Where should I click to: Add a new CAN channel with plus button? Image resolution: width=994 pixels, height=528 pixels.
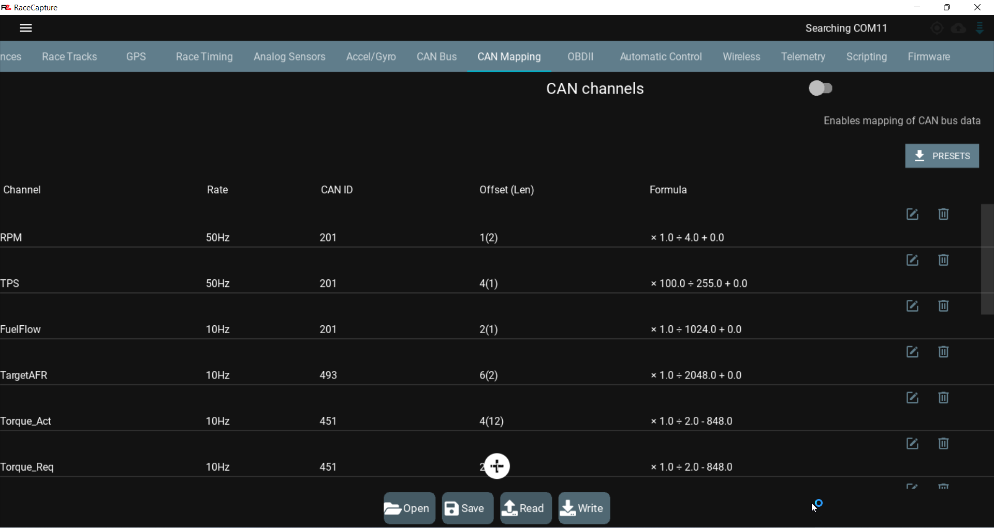click(497, 466)
